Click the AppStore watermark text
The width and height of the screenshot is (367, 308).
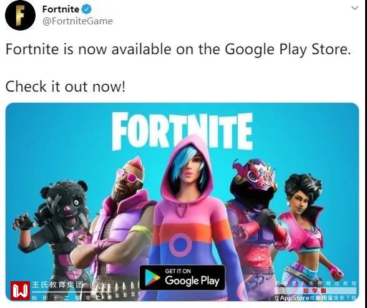coord(295,298)
